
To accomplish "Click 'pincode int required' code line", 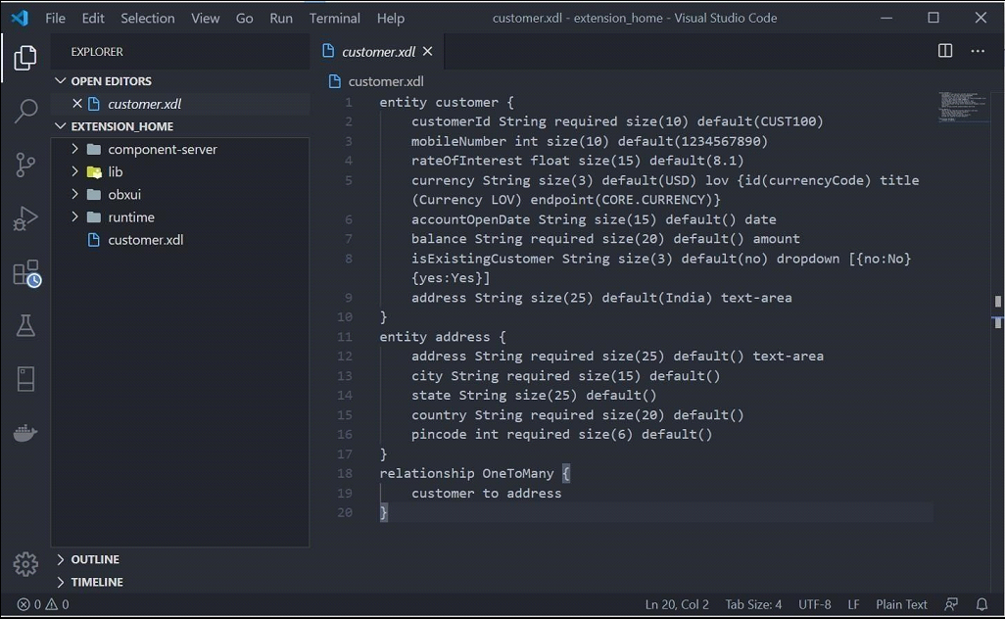I will click(x=561, y=434).
